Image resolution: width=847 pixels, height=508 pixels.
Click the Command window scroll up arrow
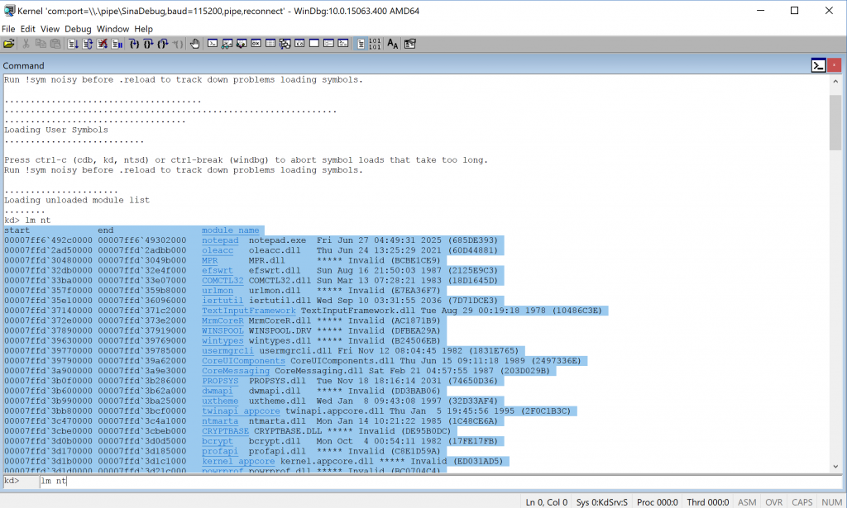coord(835,82)
